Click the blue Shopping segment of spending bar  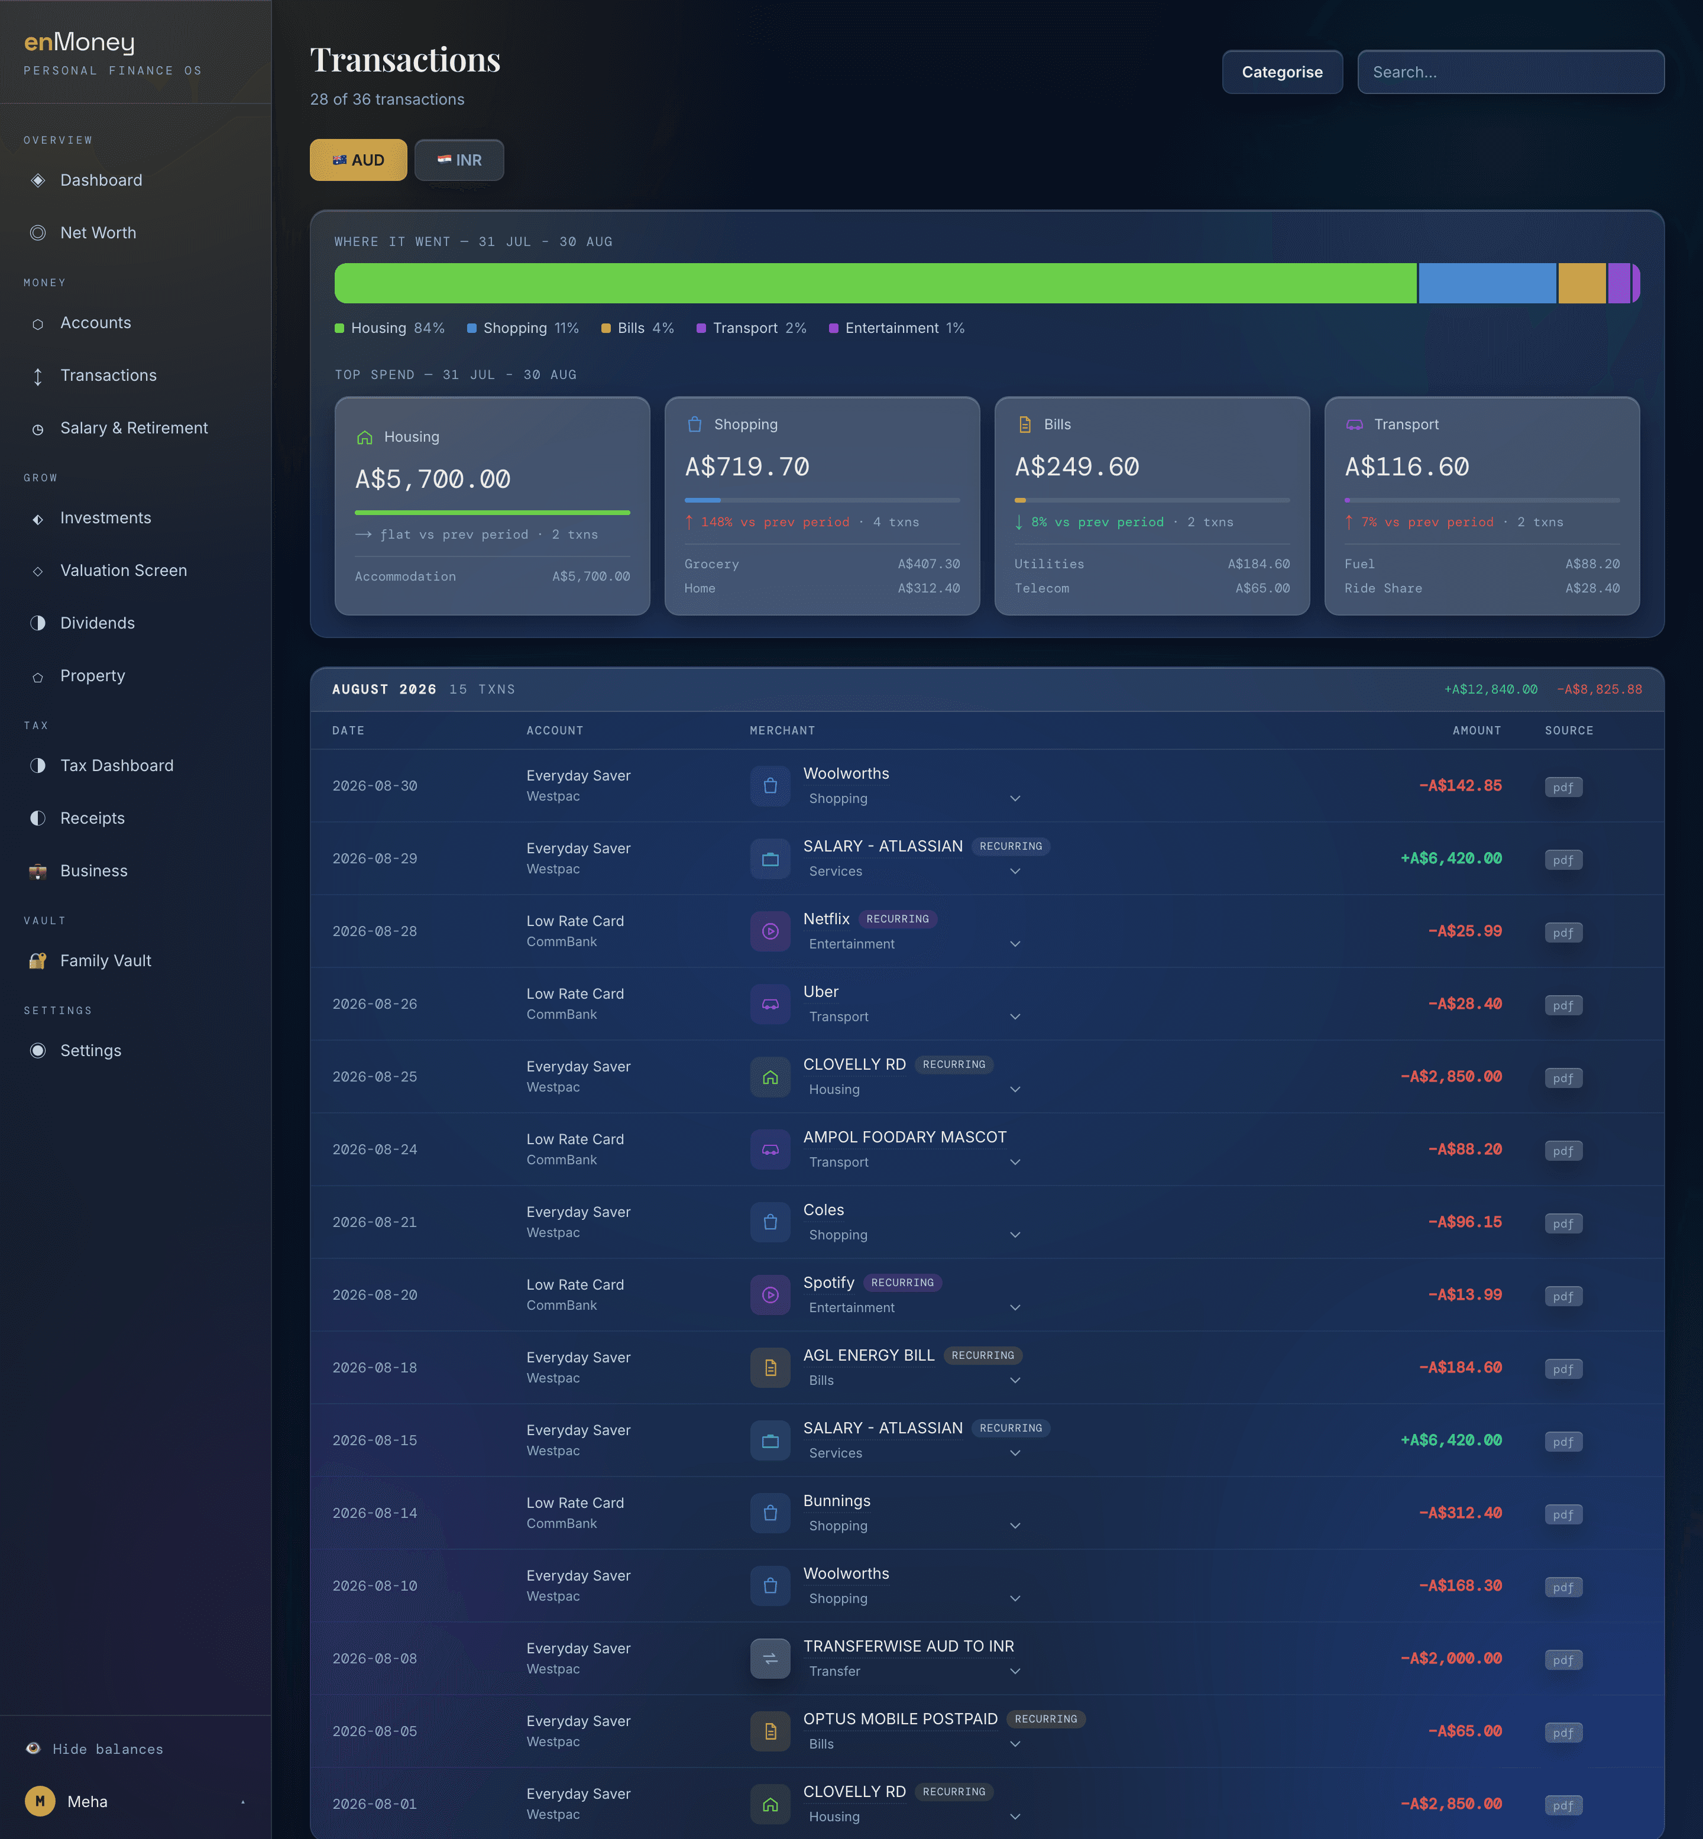point(1487,284)
